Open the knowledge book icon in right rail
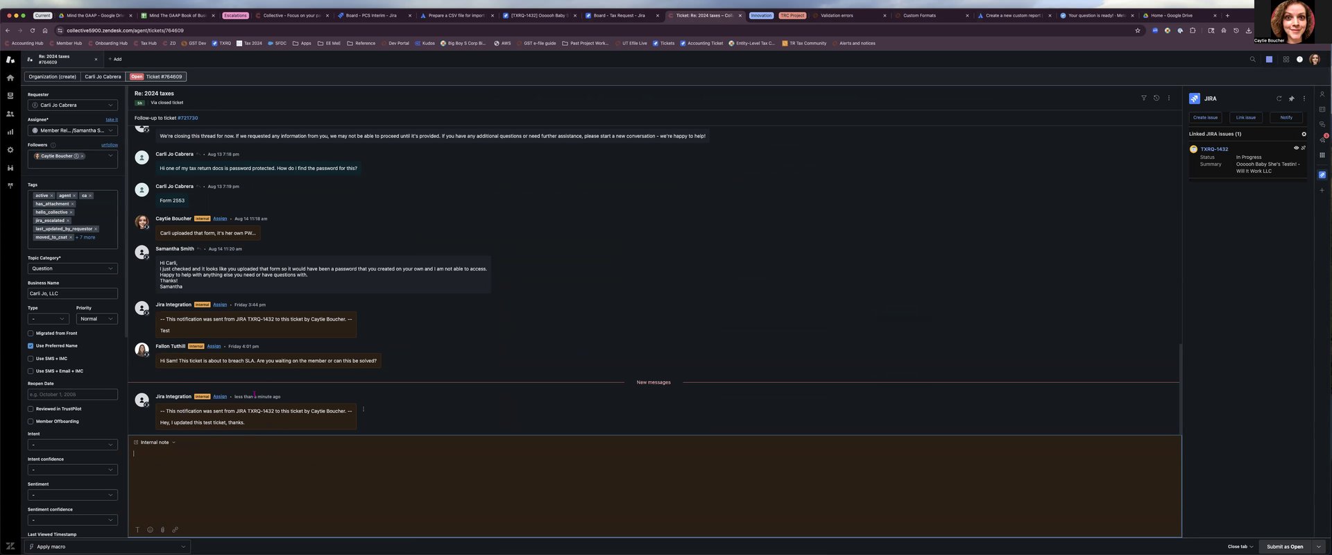The image size is (1332, 555). [1322, 110]
